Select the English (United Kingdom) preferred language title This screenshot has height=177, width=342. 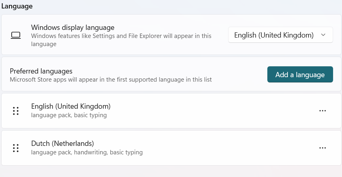tap(71, 106)
